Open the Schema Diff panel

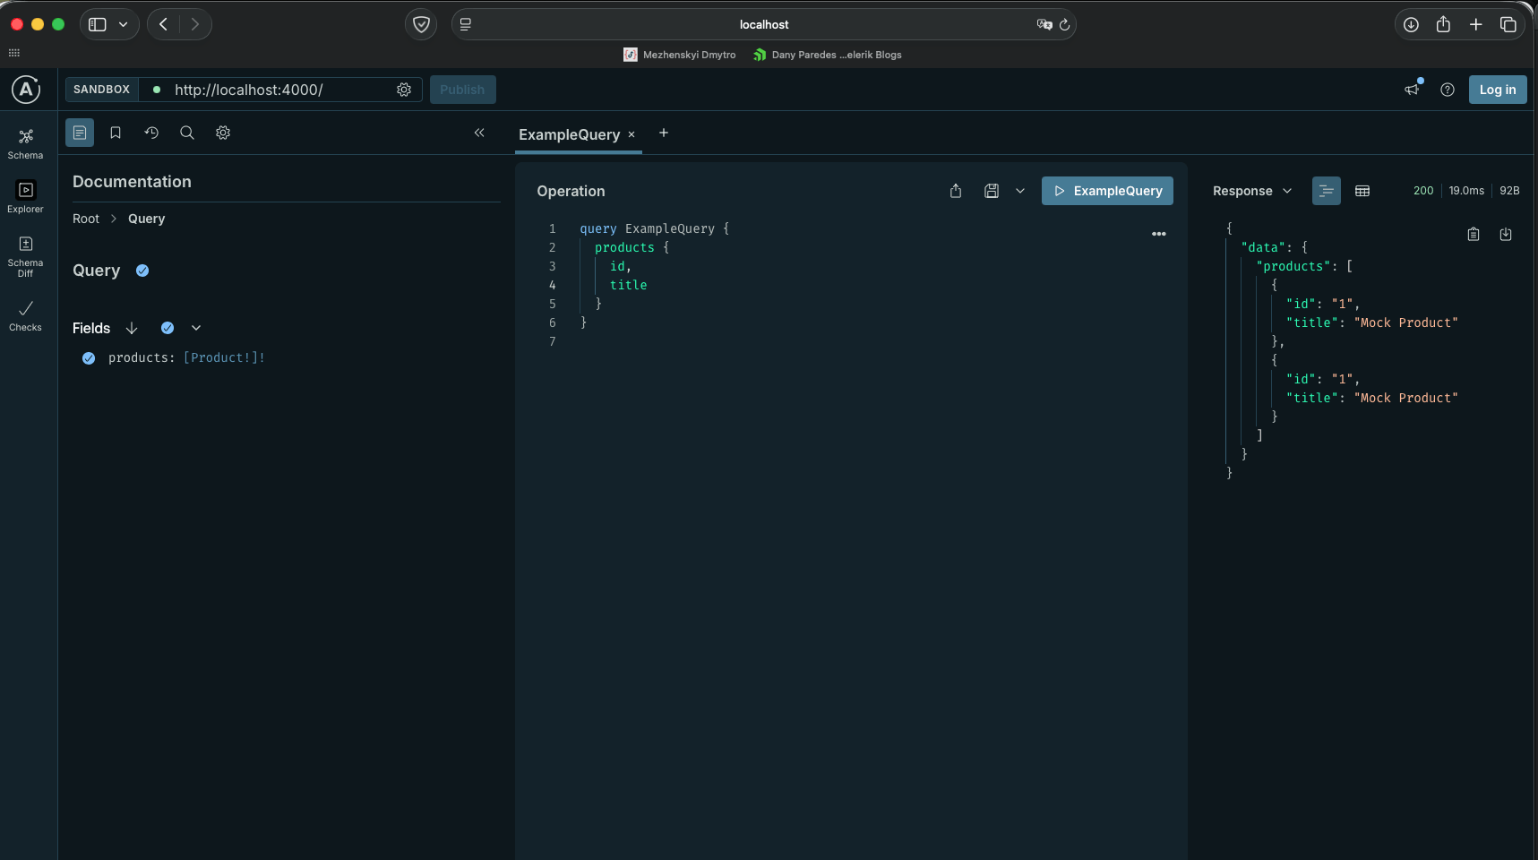tap(25, 254)
